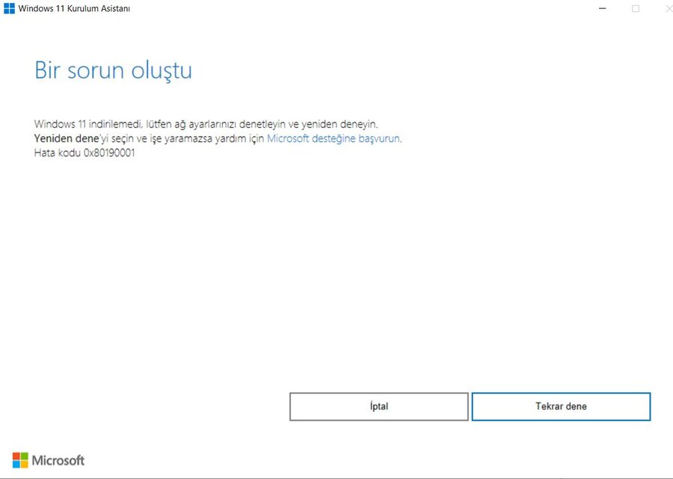
Task: Minimize the Windows 11 Kurulum Asistanı window
Action: [x=603, y=8]
